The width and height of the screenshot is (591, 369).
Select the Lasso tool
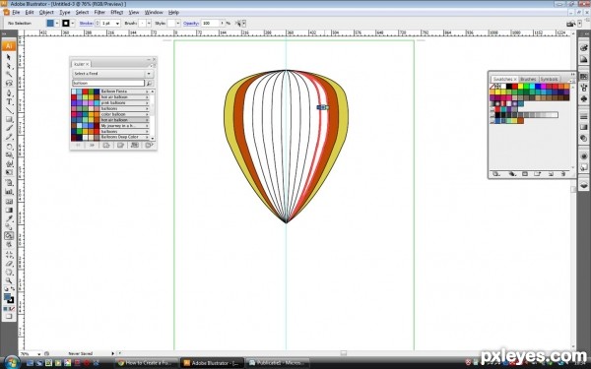pos(9,83)
